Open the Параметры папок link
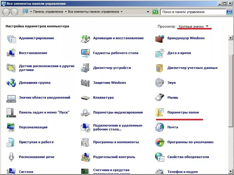The width and height of the screenshot is (234, 175). 183,112
